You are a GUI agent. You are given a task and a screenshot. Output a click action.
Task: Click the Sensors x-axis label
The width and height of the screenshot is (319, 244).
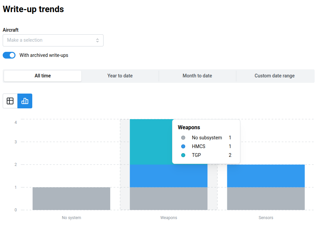click(x=266, y=218)
